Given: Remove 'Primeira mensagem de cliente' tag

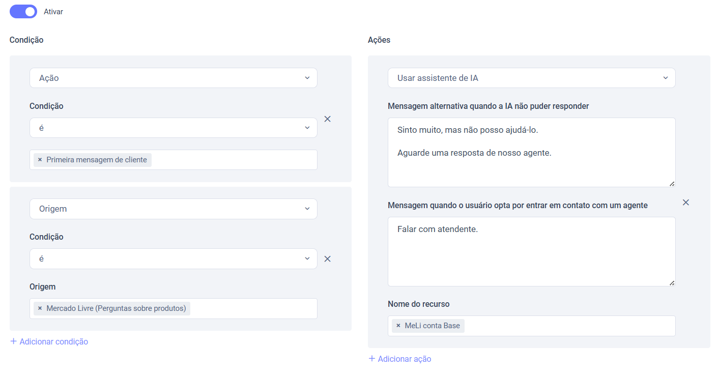Looking at the screenshot, I should 40,160.
